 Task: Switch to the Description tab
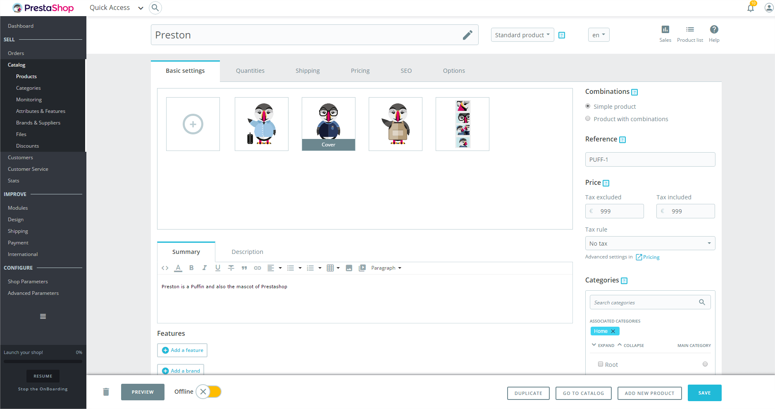click(247, 252)
